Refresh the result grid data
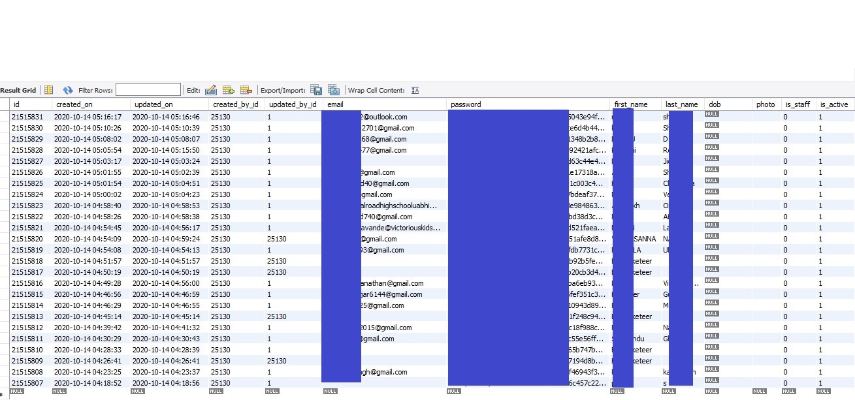This screenshot has width=855, height=400. [x=68, y=89]
